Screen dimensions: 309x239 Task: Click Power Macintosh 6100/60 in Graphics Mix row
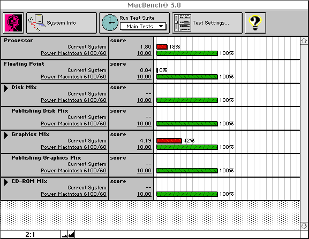(x=73, y=147)
